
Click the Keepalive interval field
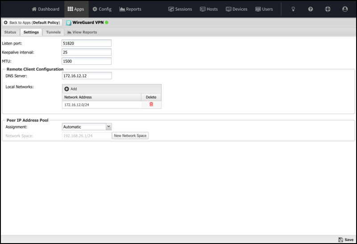point(87,52)
